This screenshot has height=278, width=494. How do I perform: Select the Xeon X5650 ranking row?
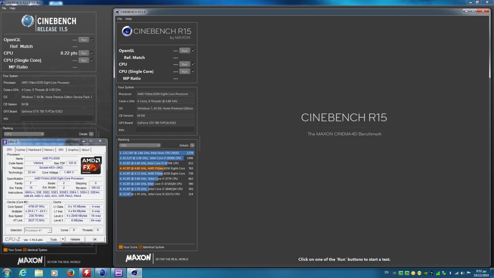(x=156, y=153)
